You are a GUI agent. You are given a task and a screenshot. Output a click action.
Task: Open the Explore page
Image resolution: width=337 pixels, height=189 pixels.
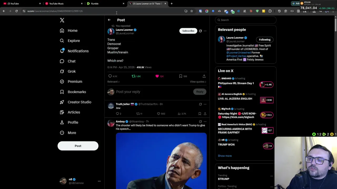(x=70, y=41)
